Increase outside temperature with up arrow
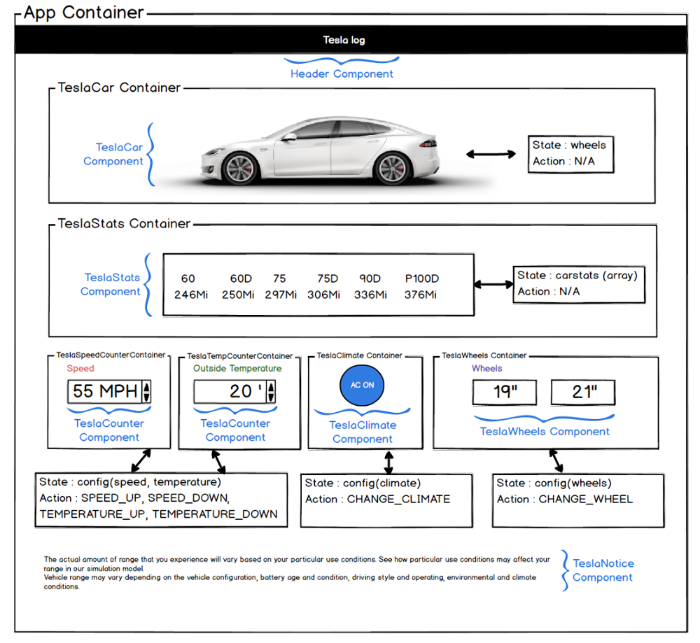The height and width of the screenshot is (643, 700). point(271,386)
